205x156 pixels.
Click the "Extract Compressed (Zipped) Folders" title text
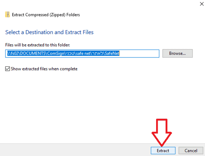[46, 14]
